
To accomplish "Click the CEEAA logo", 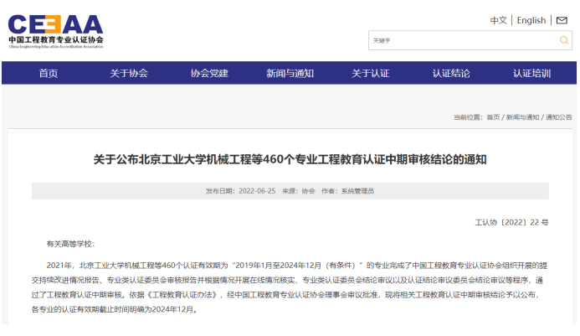I will [x=54, y=23].
